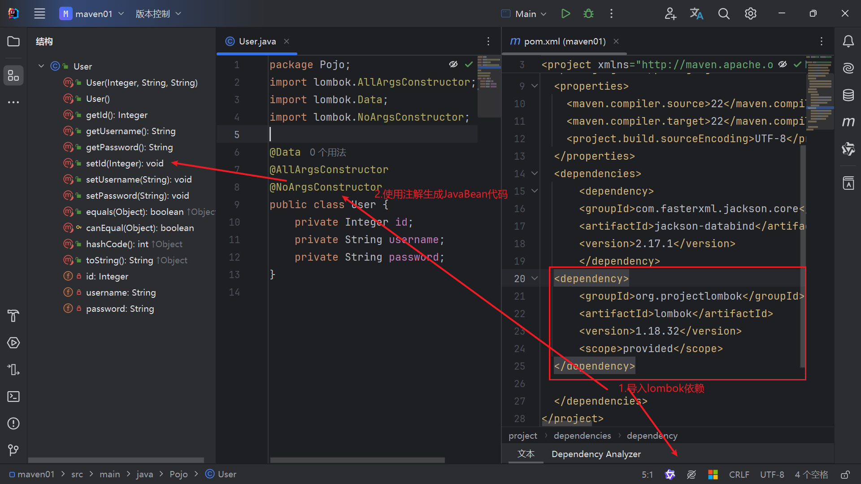Switch to the pom.xml (maven01) tab
The image size is (861, 484).
[565, 41]
